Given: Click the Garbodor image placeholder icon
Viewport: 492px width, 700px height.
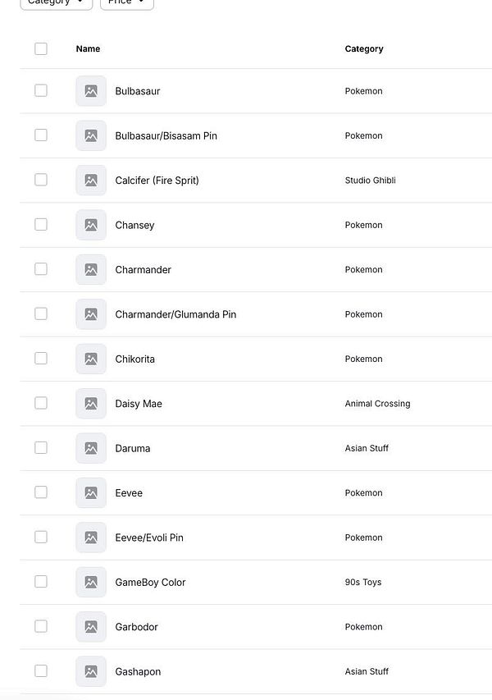Looking at the screenshot, I should [x=90, y=626].
